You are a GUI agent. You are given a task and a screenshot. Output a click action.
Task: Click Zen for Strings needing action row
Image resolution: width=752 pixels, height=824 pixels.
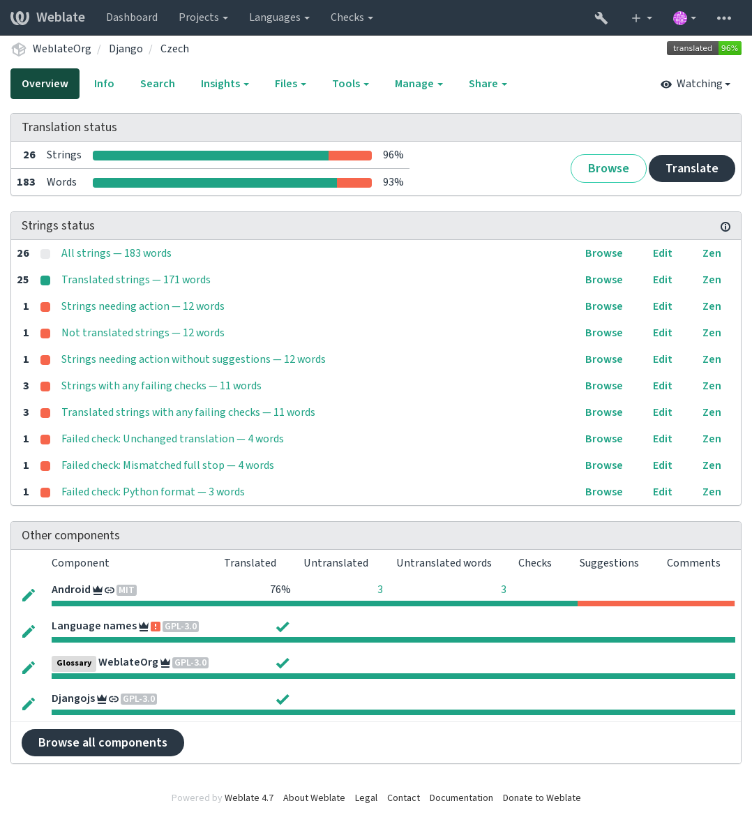pos(712,306)
